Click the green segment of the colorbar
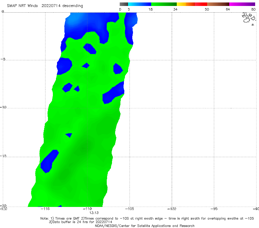This screenshot has width=259, height=228. (164, 4)
